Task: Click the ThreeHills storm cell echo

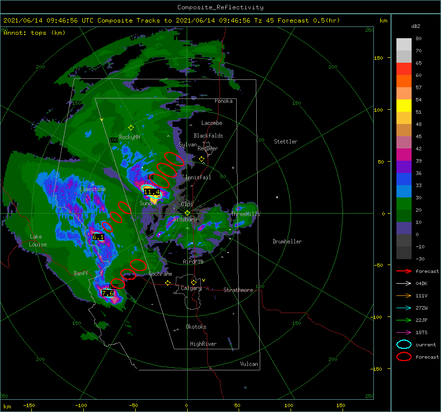Action: [x=244, y=215]
